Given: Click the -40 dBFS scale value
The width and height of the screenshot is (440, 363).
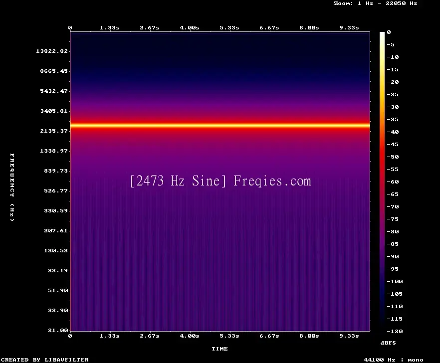Looking at the screenshot, I should (393, 132).
